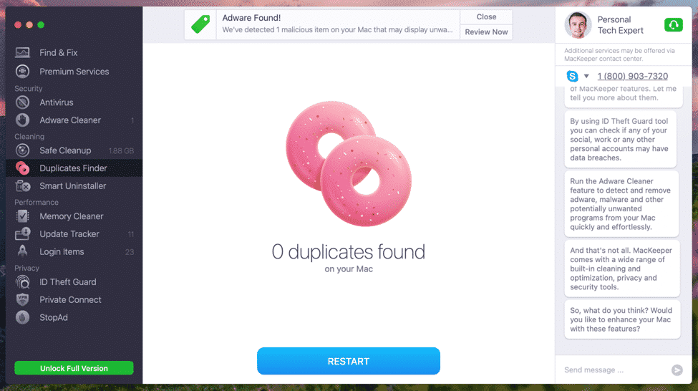The image size is (698, 391).
Task: Open Private Connect VPN shield icon
Action: pos(22,300)
